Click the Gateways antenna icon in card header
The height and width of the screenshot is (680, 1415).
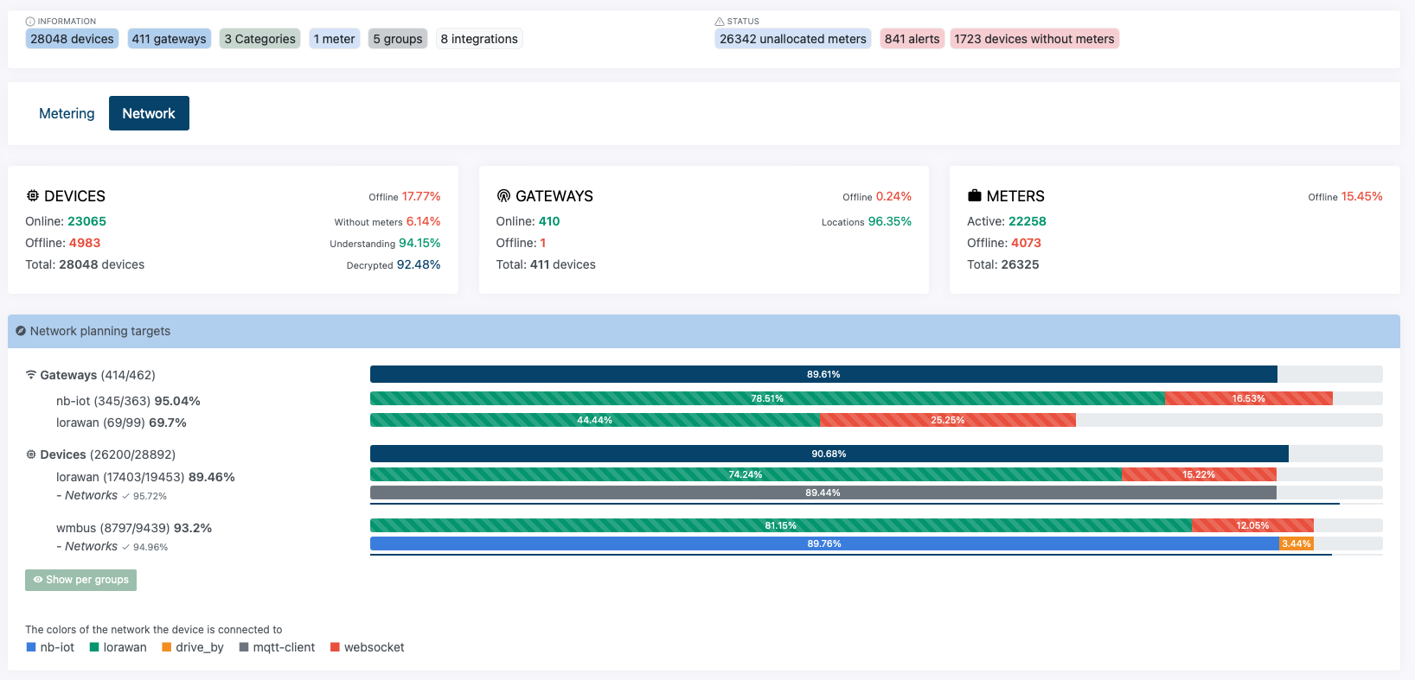pyautogui.click(x=503, y=196)
